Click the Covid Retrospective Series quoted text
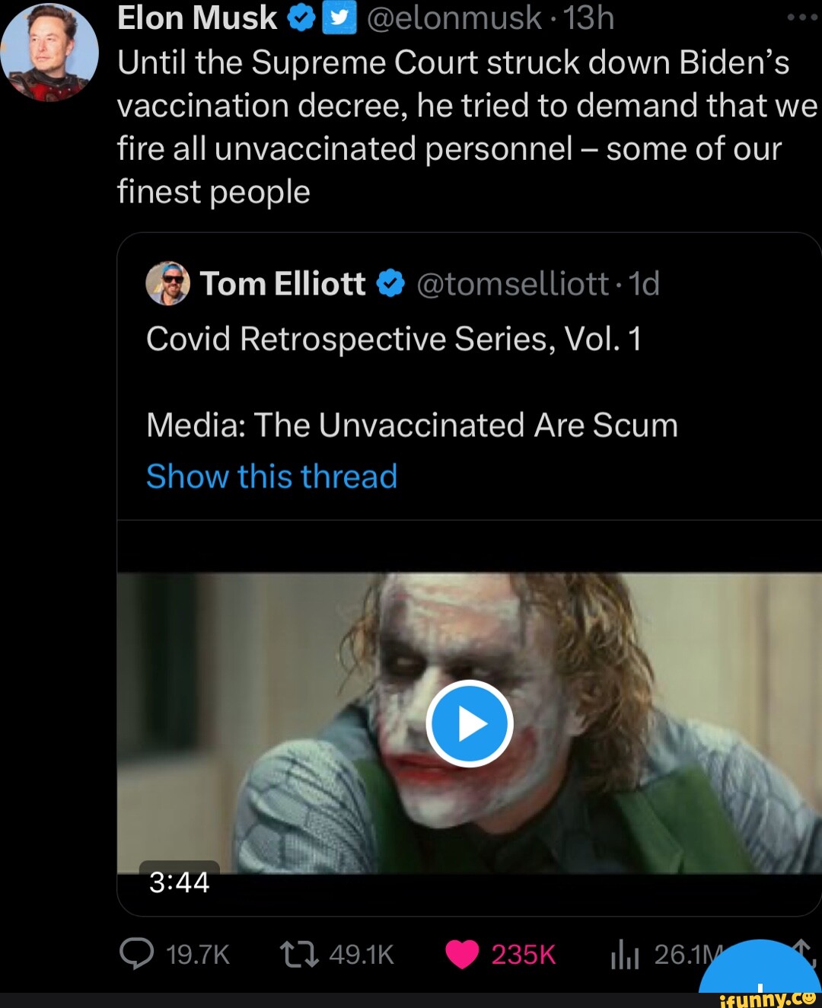 (393, 339)
